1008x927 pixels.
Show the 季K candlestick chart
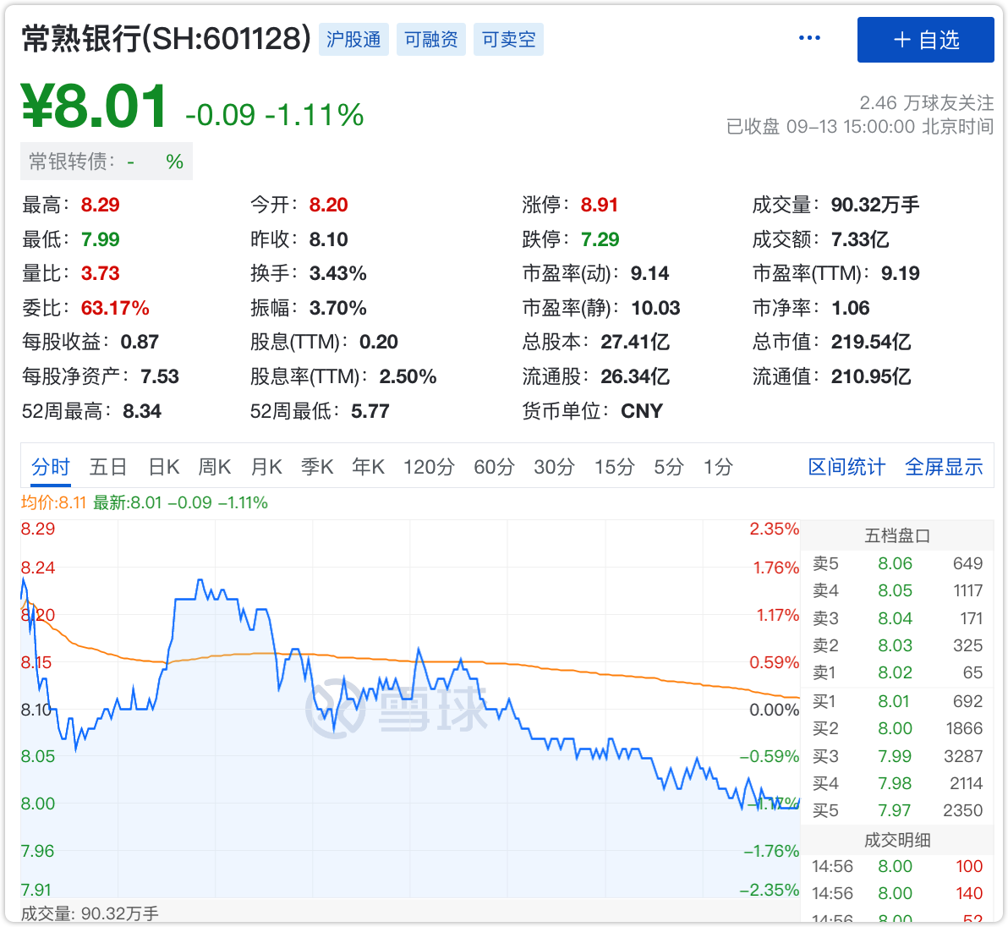317,467
